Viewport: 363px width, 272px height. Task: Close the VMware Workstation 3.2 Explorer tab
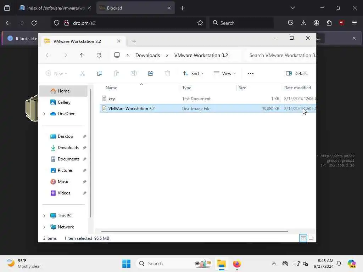(x=118, y=41)
